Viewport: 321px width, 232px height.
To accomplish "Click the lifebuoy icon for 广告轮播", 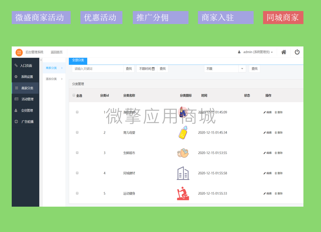I will point(16,122).
